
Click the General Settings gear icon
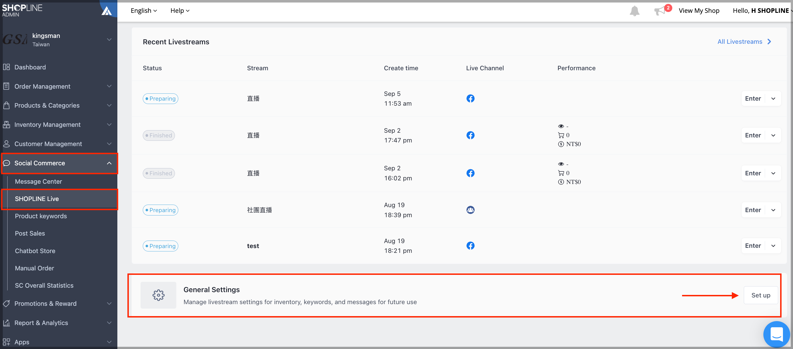[158, 295]
